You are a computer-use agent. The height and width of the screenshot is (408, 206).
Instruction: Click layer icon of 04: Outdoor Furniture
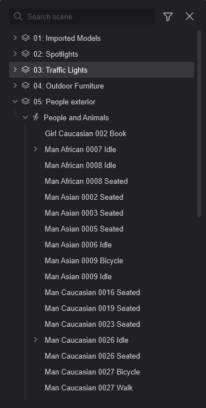coord(25,86)
